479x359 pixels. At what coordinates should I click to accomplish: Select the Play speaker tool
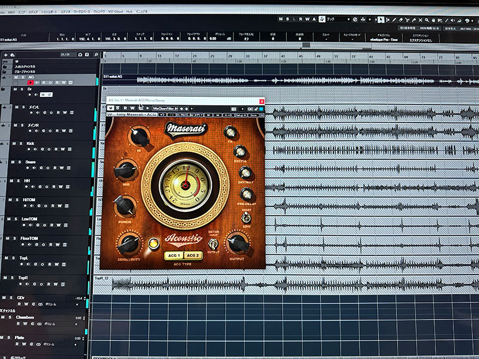point(453,20)
